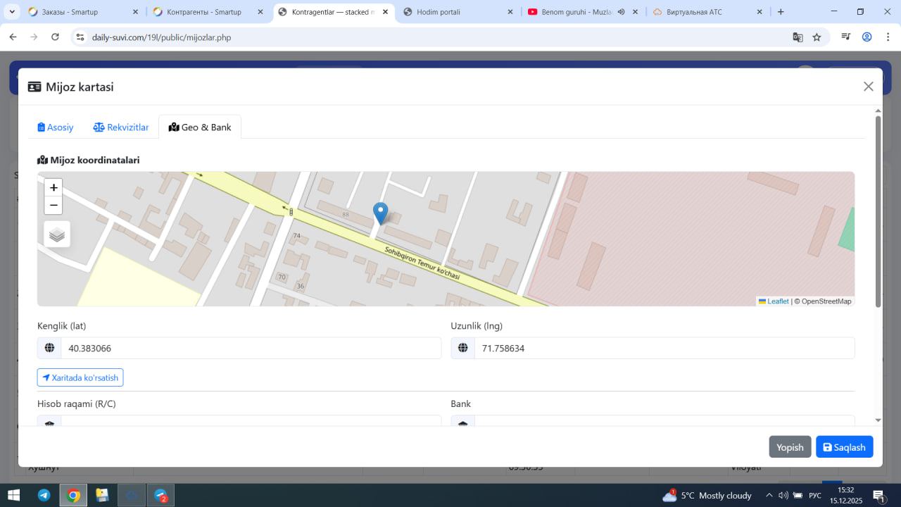Click the Uzunlik (lng) input field
The width and height of the screenshot is (901, 507).
(x=664, y=348)
